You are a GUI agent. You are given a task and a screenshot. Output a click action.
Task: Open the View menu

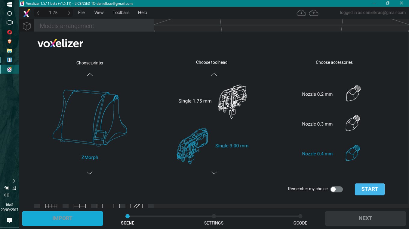coord(99,13)
